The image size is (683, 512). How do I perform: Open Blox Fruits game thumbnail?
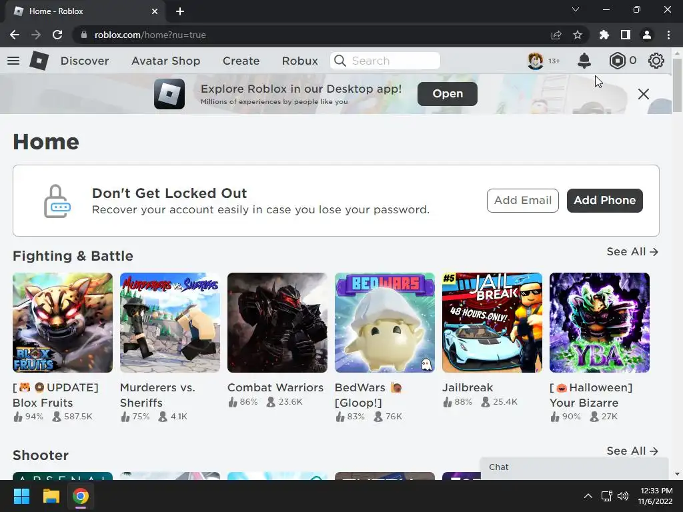[x=63, y=323]
